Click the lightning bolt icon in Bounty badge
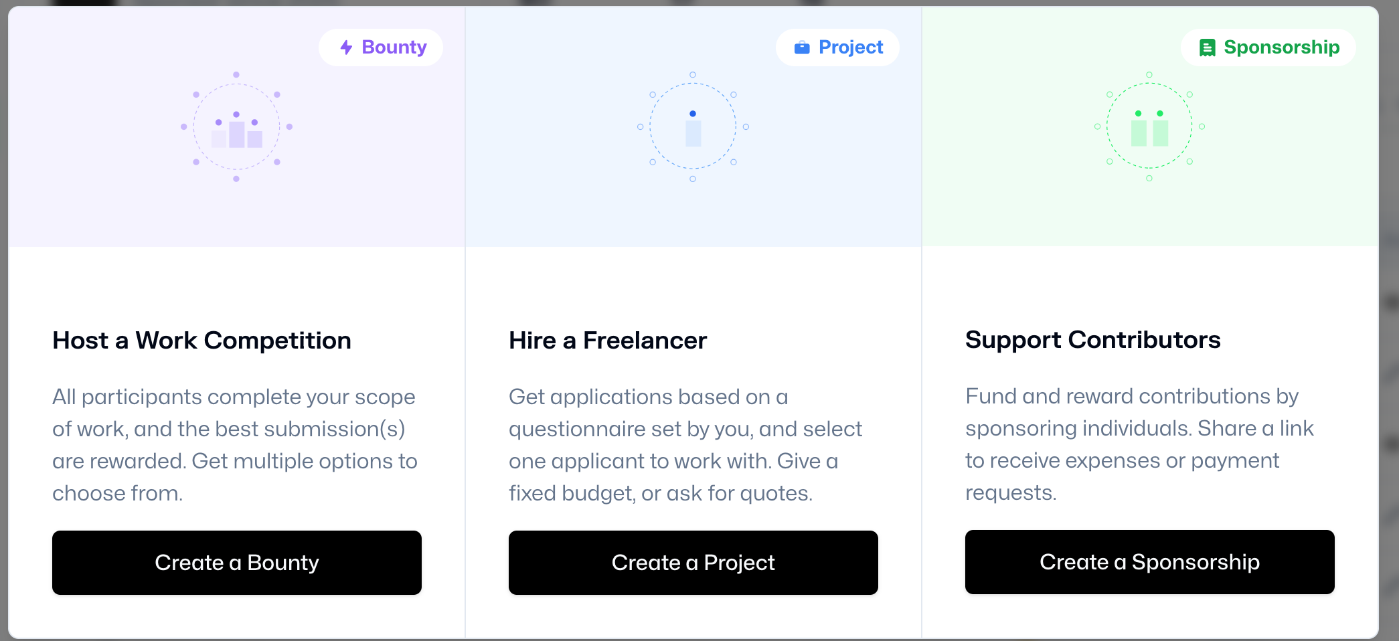This screenshot has height=641, width=1399. coord(346,48)
